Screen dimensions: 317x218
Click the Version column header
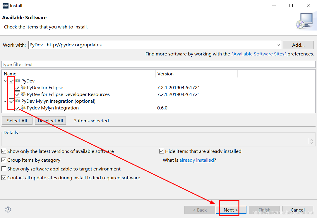pos(165,74)
